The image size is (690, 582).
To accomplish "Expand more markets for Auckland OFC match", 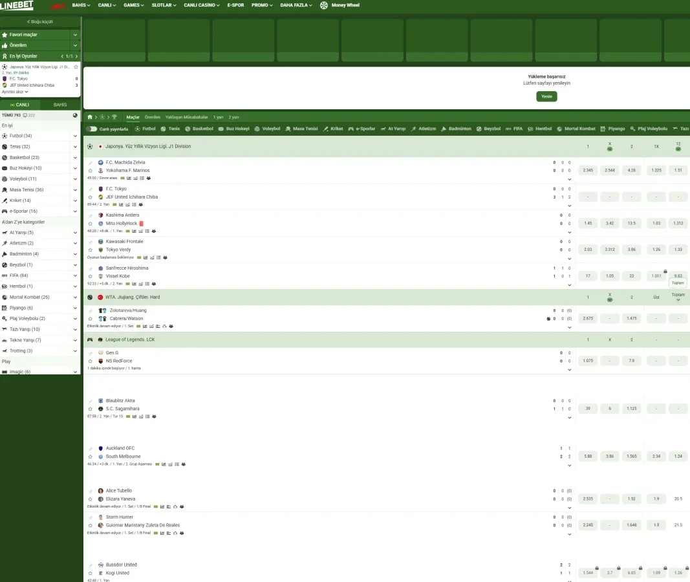I will pyautogui.click(x=570, y=466).
